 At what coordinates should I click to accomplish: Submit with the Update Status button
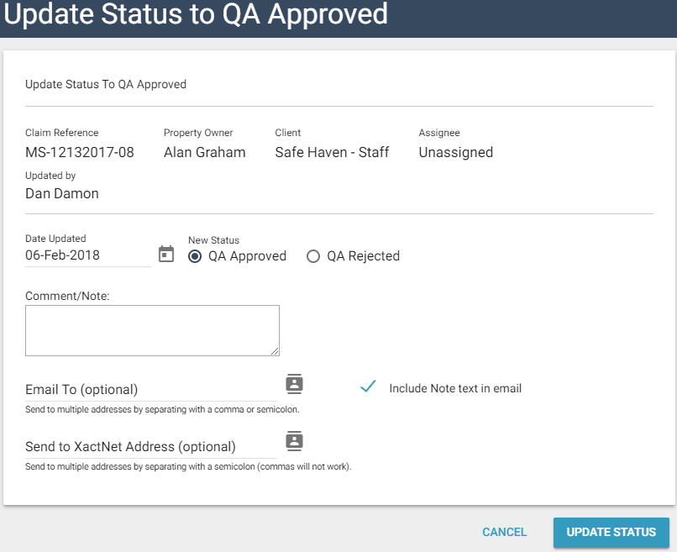[x=611, y=532]
